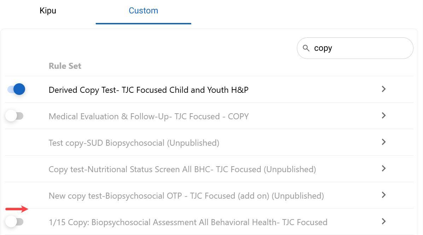Switch to the Kipu tab
The height and width of the screenshot is (235, 423).
coord(48,11)
